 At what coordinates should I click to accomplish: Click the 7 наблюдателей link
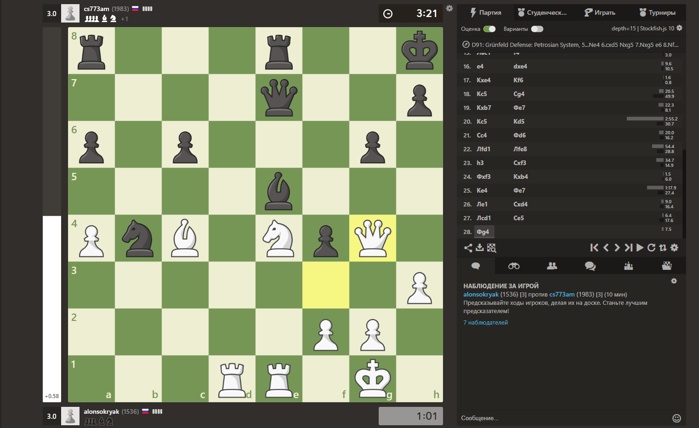click(x=485, y=322)
